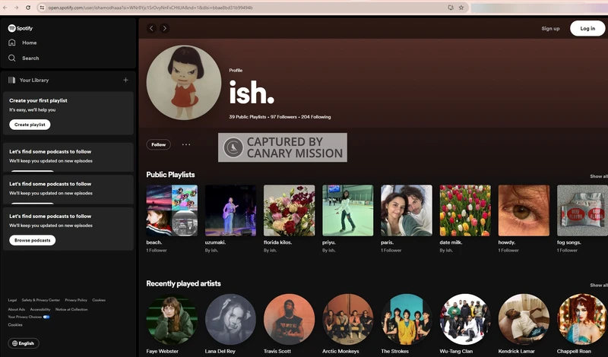
Task: Open the English language selector
Action: 24,343
